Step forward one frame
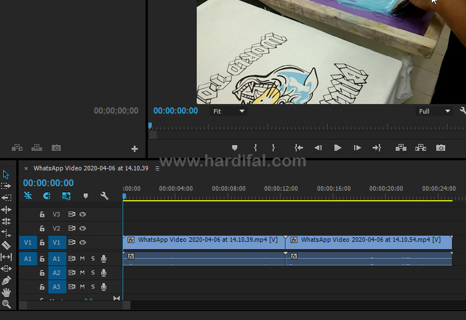This screenshot has width=466, height=320. (x=357, y=147)
